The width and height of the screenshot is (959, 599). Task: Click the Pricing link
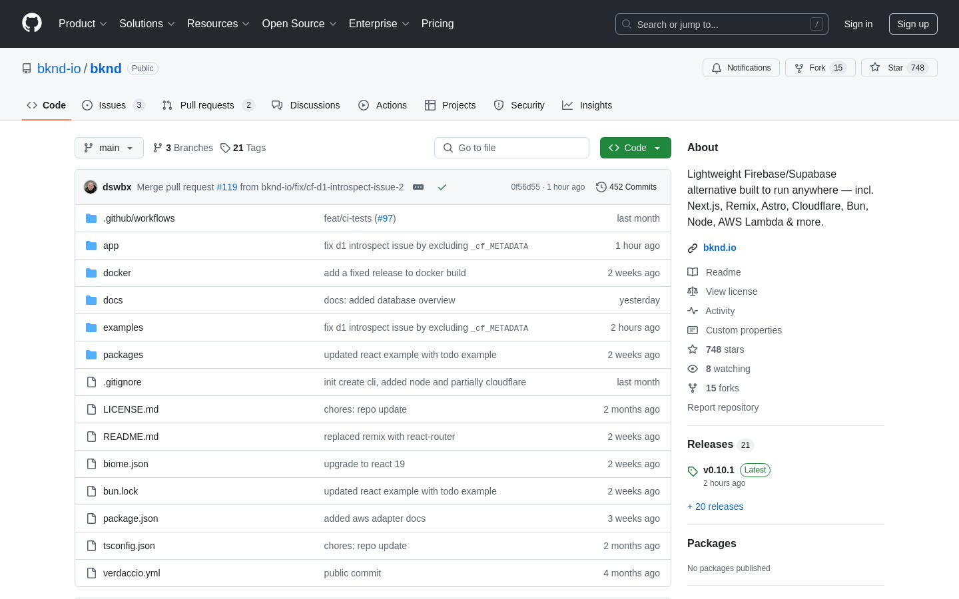(x=438, y=24)
